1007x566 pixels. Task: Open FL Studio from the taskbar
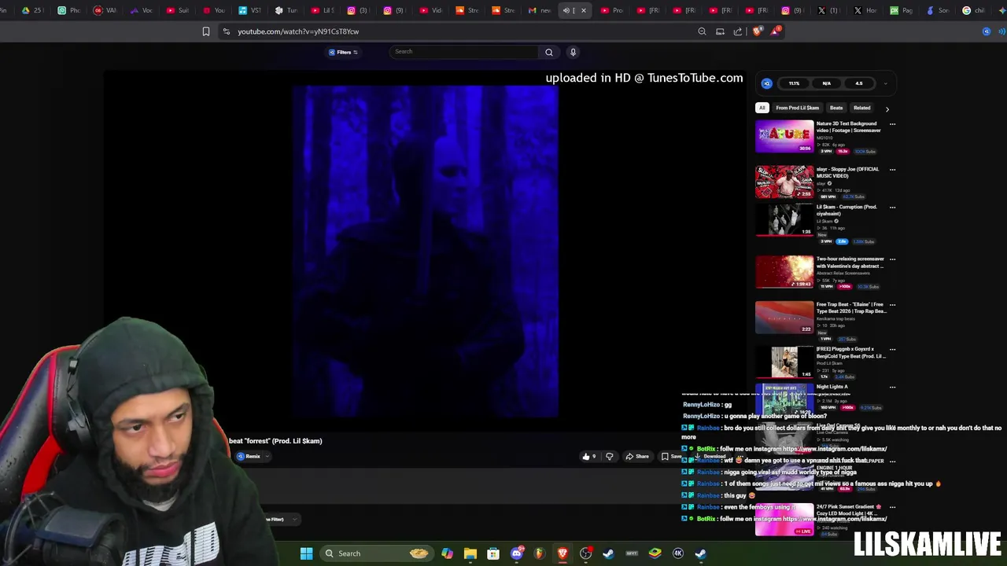[x=539, y=553]
